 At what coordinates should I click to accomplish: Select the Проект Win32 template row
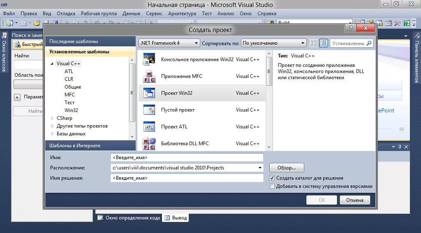[x=202, y=93]
